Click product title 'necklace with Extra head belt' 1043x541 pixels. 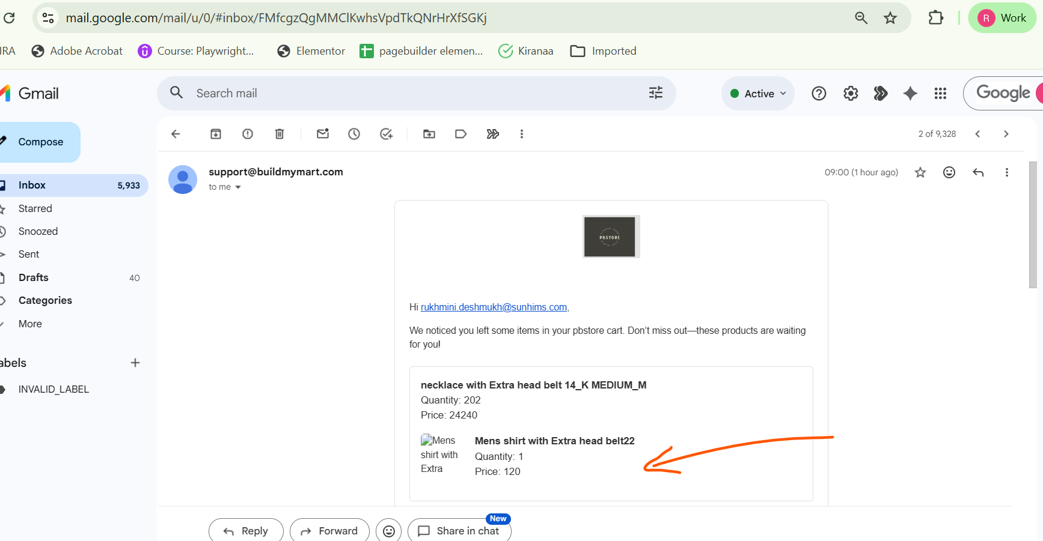[534, 385]
